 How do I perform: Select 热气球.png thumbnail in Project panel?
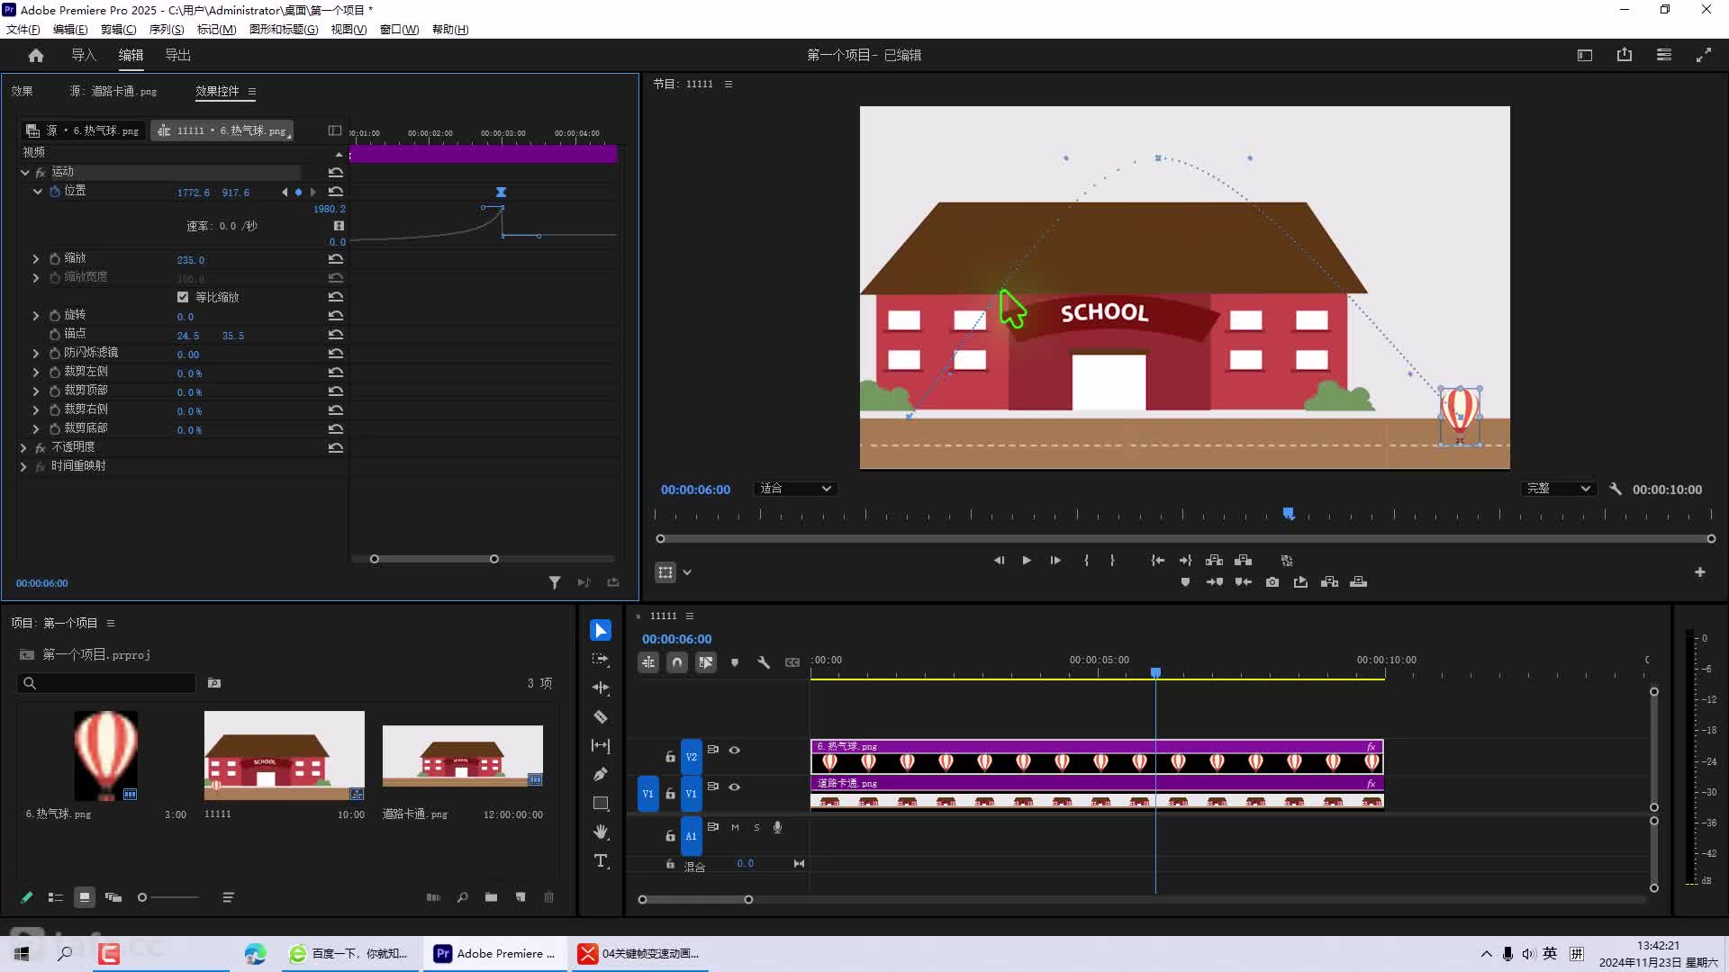click(x=105, y=755)
